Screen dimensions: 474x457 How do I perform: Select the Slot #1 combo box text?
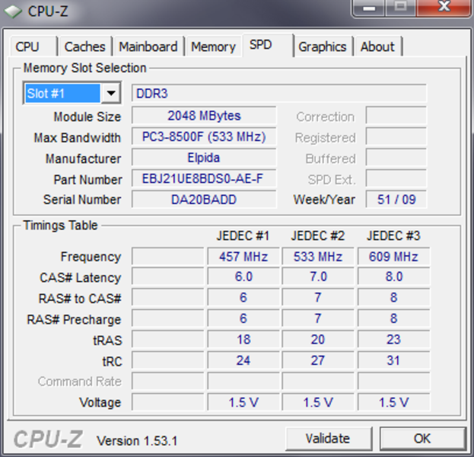click(62, 93)
